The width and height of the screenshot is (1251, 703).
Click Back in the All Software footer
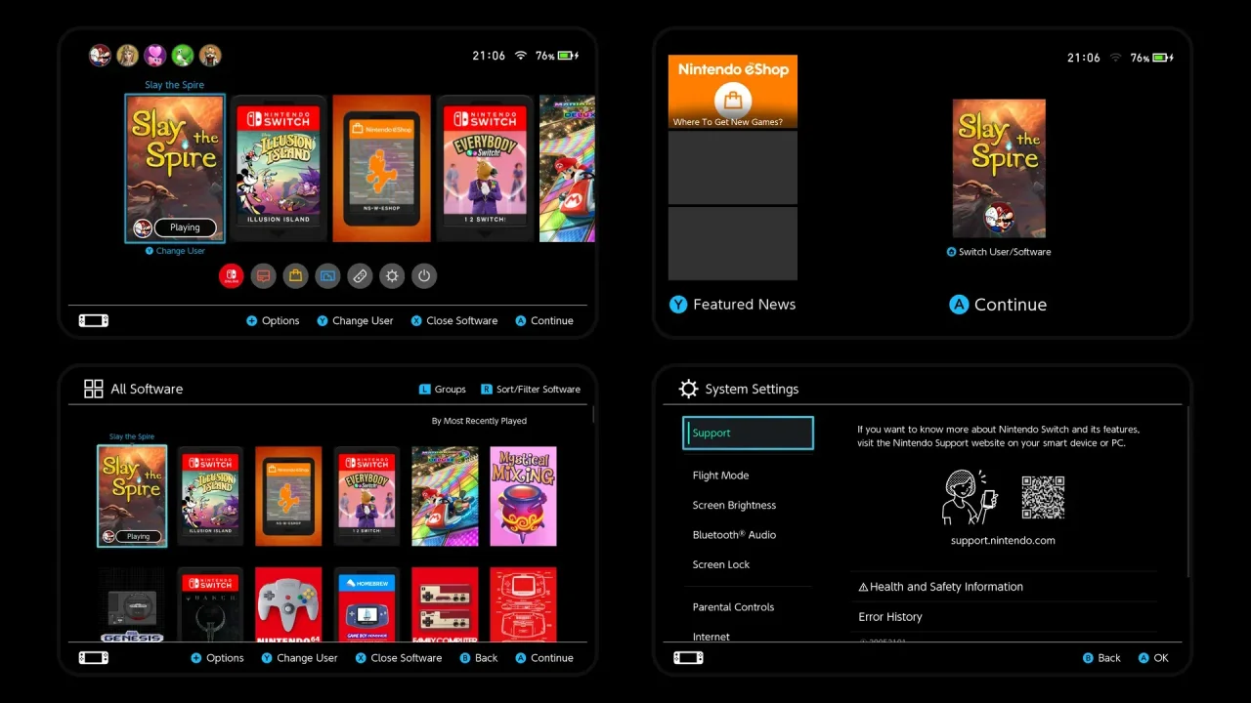479,658
